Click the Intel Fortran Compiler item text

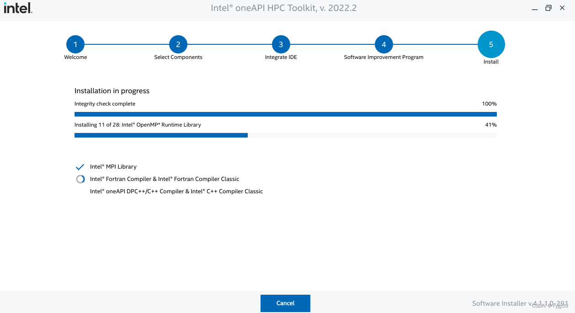(165, 179)
